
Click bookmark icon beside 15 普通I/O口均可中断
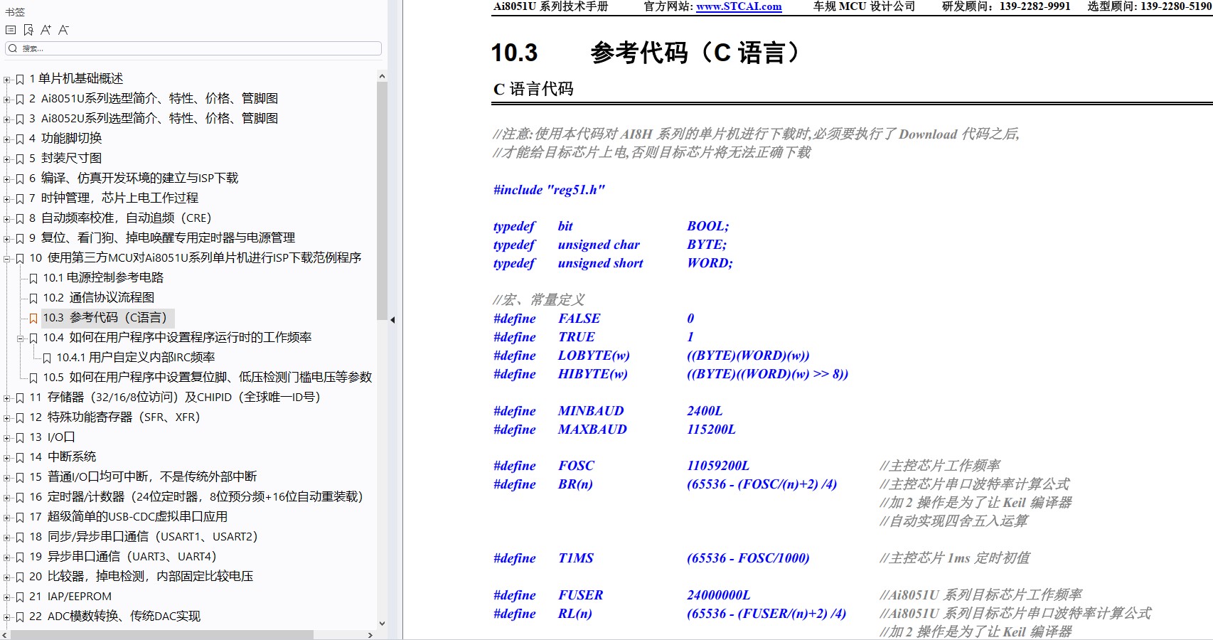20,477
